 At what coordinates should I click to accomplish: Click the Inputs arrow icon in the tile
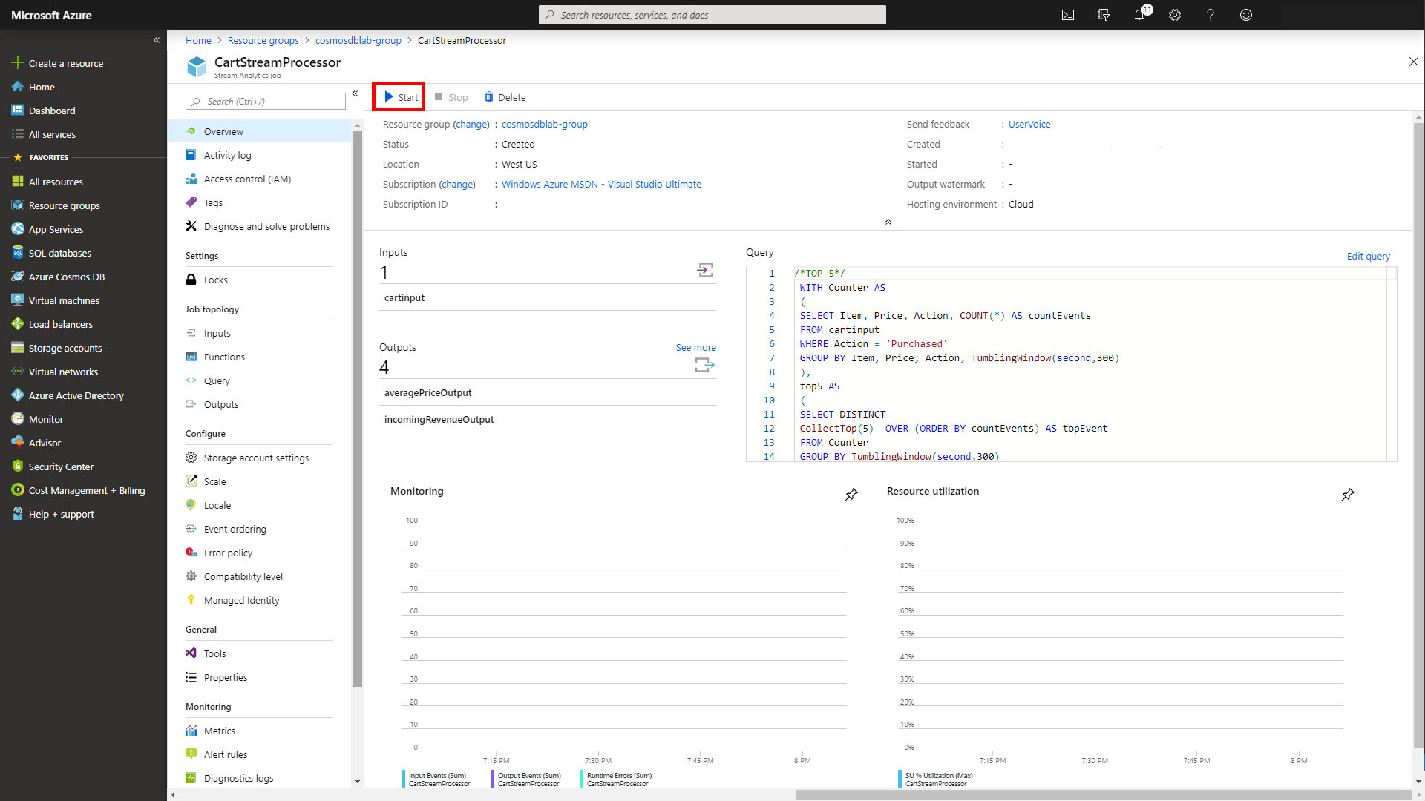click(x=705, y=270)
